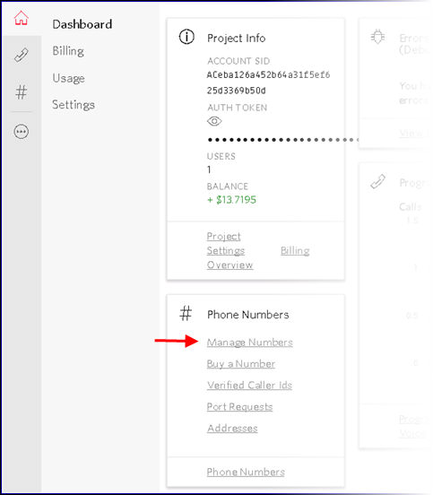Click the red home icon in sidebar

[x=22, y=18]
